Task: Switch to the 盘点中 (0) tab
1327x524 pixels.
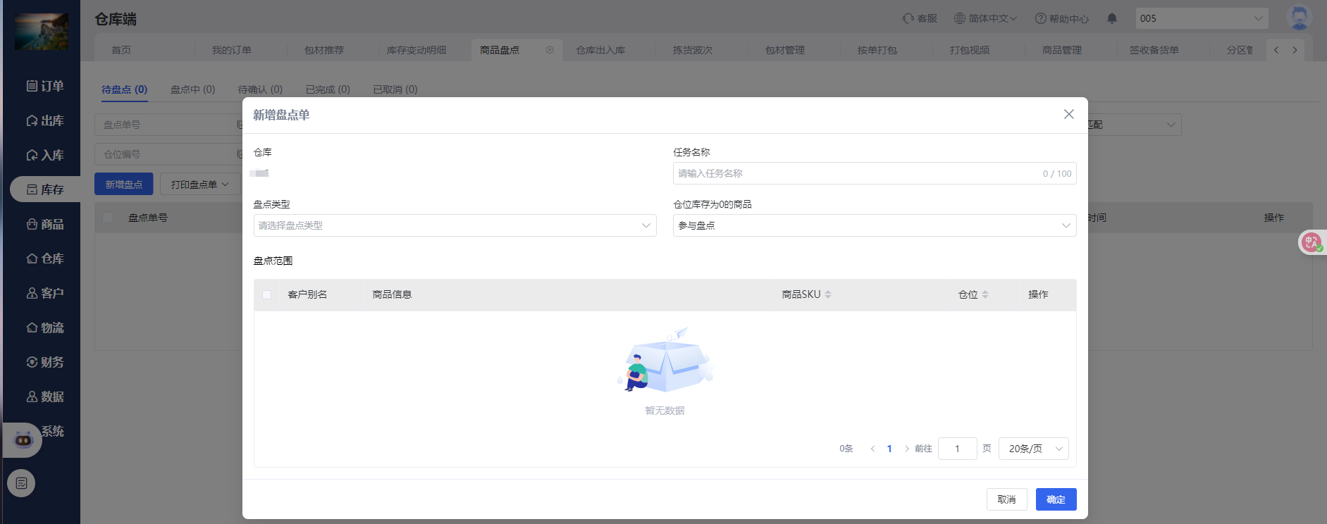Action: point(192,89)
